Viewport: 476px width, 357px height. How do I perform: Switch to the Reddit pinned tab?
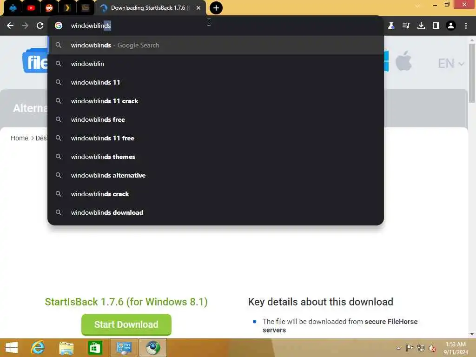(x=49, y=8)
